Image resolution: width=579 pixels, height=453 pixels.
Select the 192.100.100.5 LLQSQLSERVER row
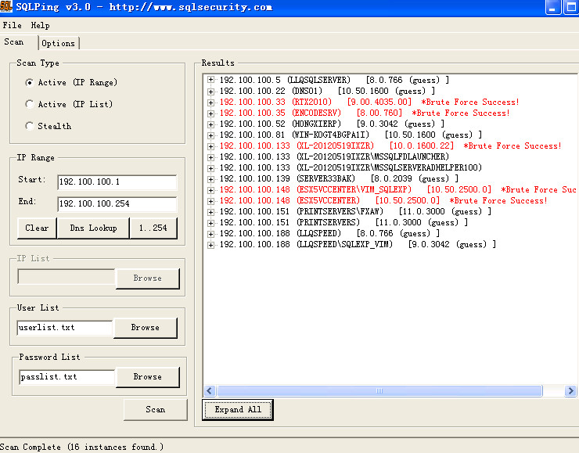(x=334, y=80)
